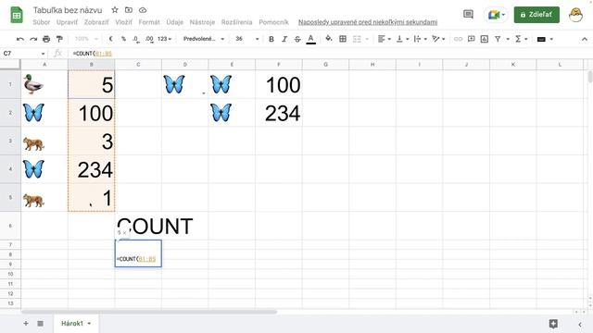Format as percent icon
Viewport: 593px width, 333px height.
click(x=123, y=39)
